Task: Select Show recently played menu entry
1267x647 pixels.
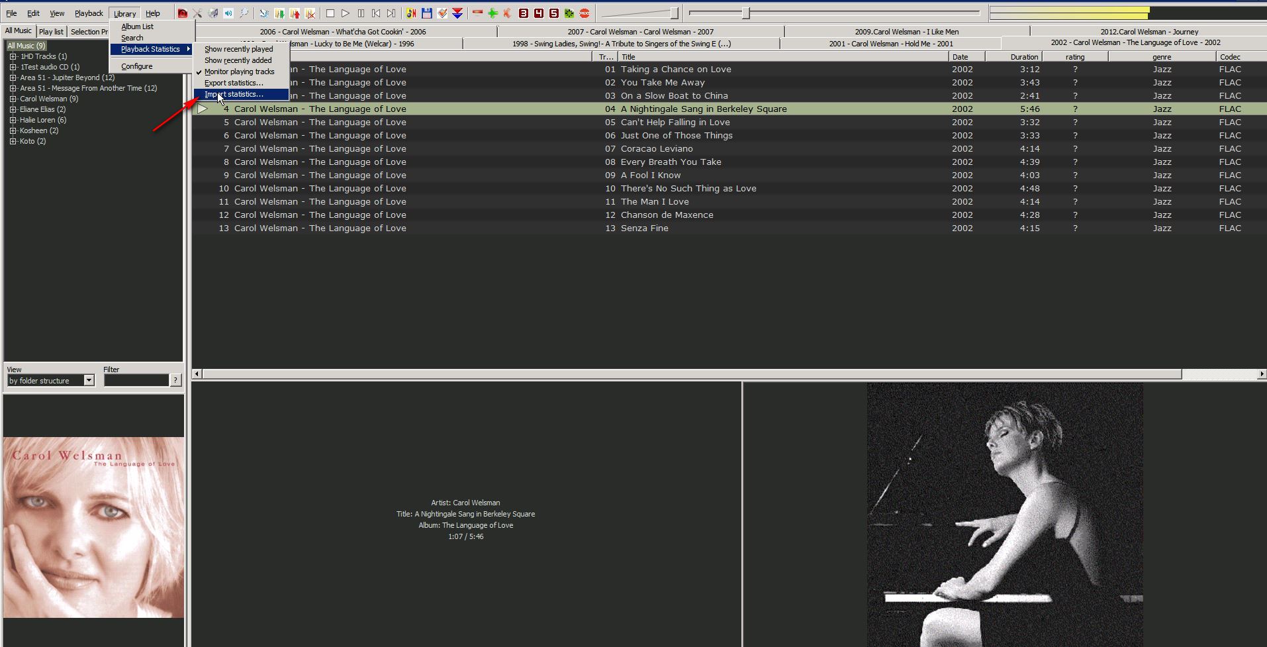Action: (238, 49)
